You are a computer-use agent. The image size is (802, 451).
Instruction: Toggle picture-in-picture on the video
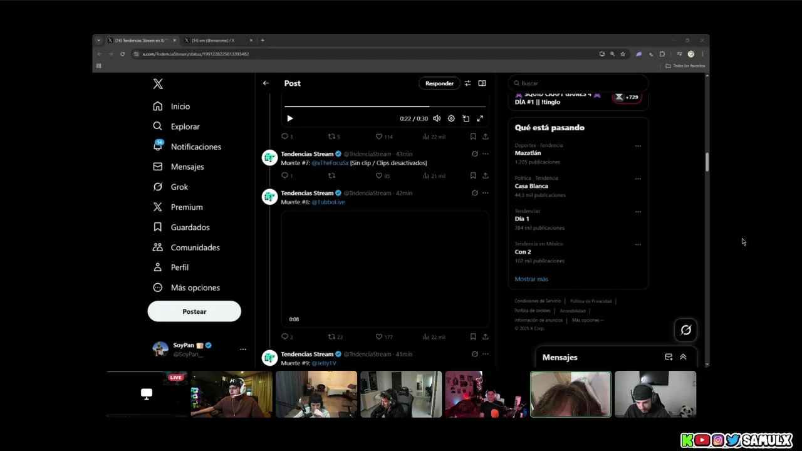point(466,118)
